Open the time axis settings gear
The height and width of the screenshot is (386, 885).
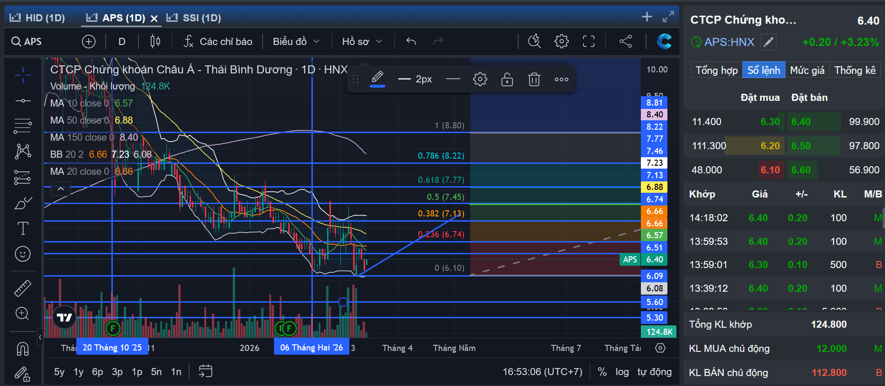click(x=660, y=348)
